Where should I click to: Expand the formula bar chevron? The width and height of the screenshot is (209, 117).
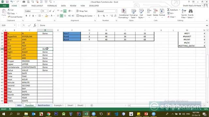point(207,25)
